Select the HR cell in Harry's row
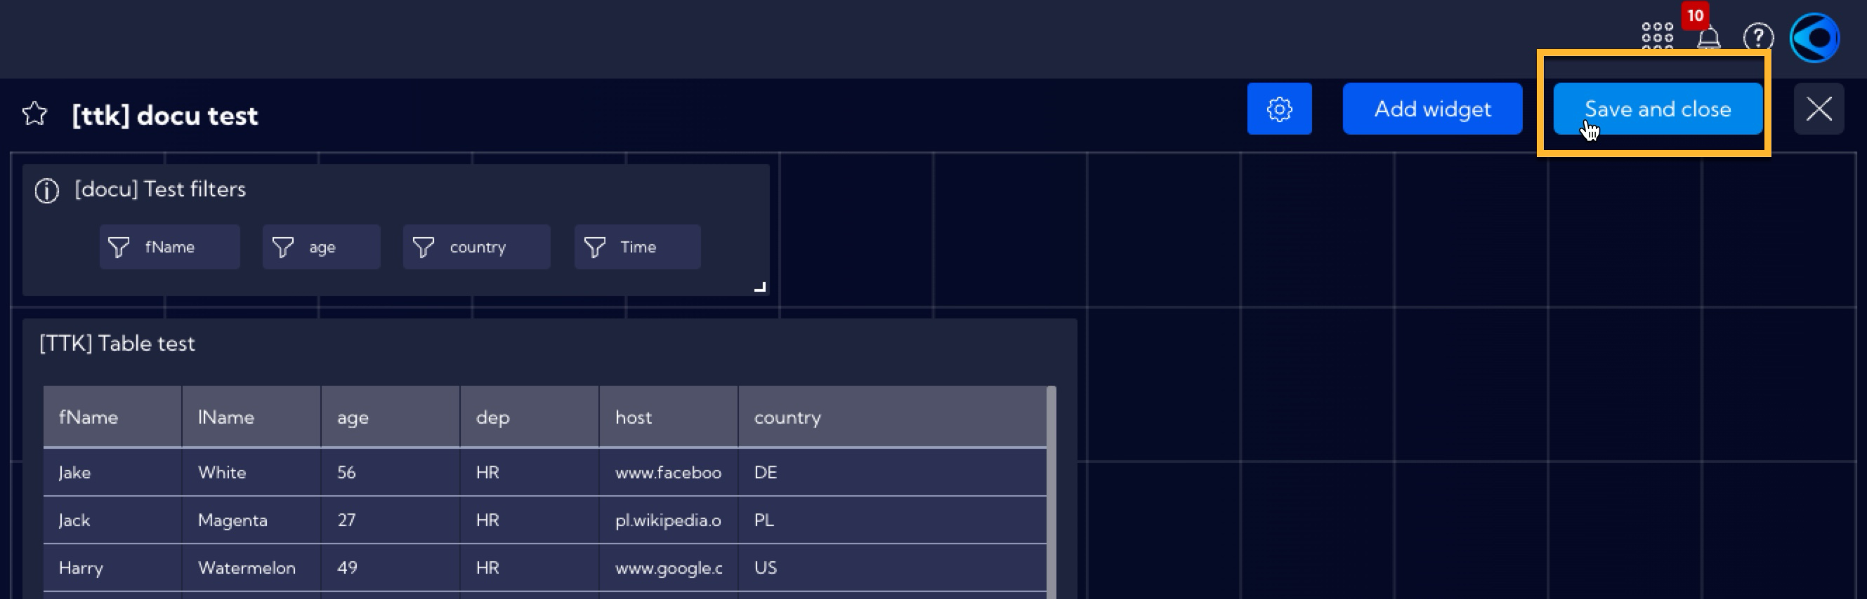 (x=530, y=567)
